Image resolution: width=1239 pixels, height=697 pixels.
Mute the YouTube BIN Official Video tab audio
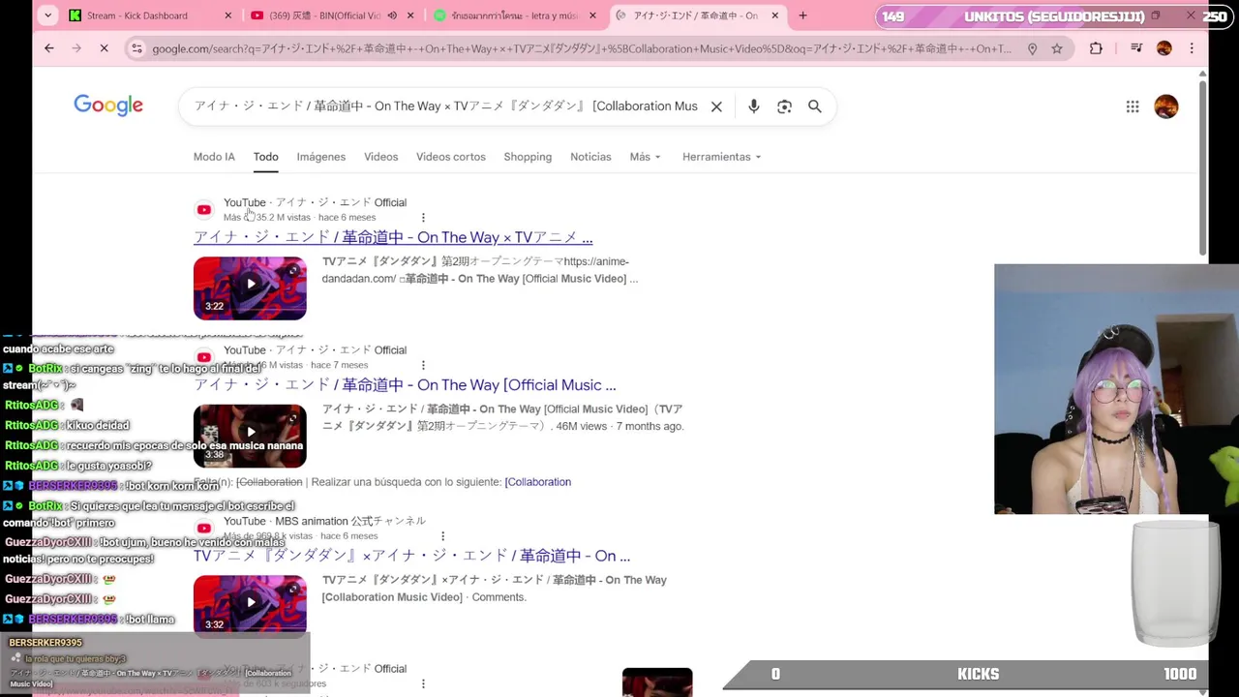pos(392,15)
